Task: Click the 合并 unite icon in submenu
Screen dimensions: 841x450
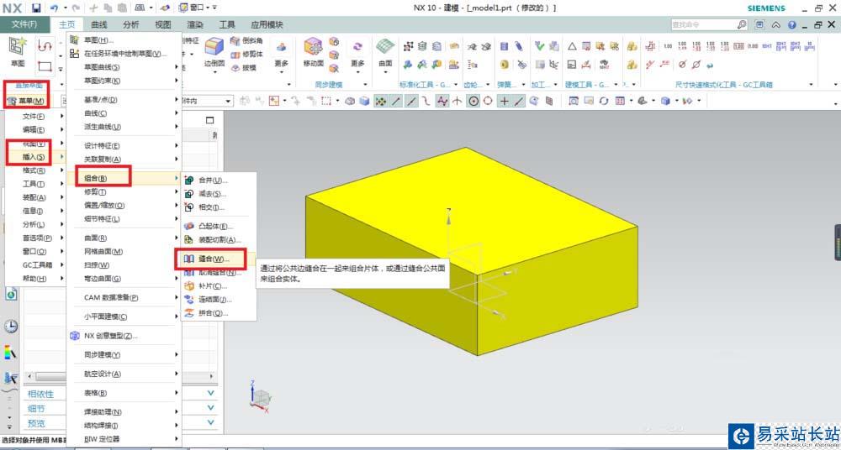Action: click(188, 181)
